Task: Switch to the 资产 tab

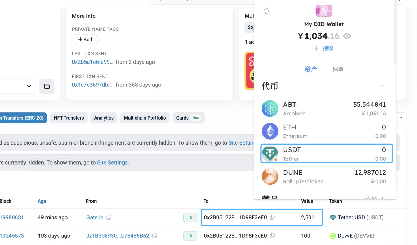Action: click(x=311, y=69)
